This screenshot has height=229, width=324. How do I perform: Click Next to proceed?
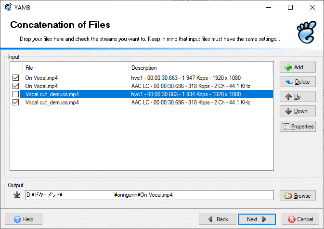pyautogui.click(x=257, y=219)
